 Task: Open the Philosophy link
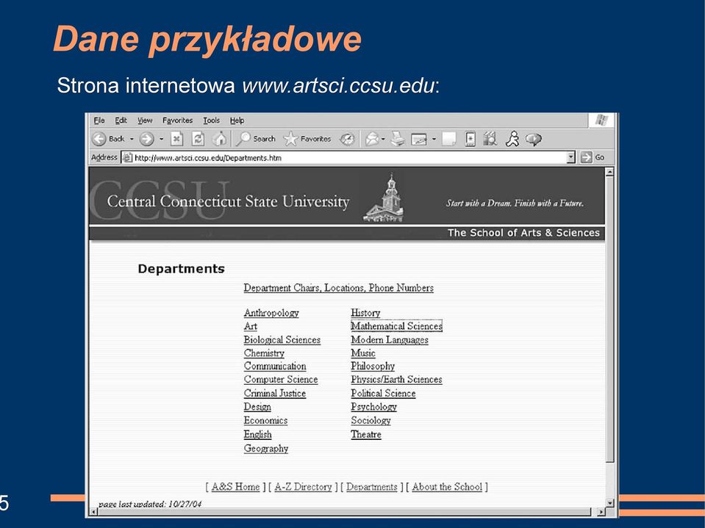tap(373, 366)
